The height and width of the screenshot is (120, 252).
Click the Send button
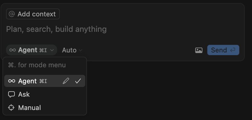(x=223, y=50)
